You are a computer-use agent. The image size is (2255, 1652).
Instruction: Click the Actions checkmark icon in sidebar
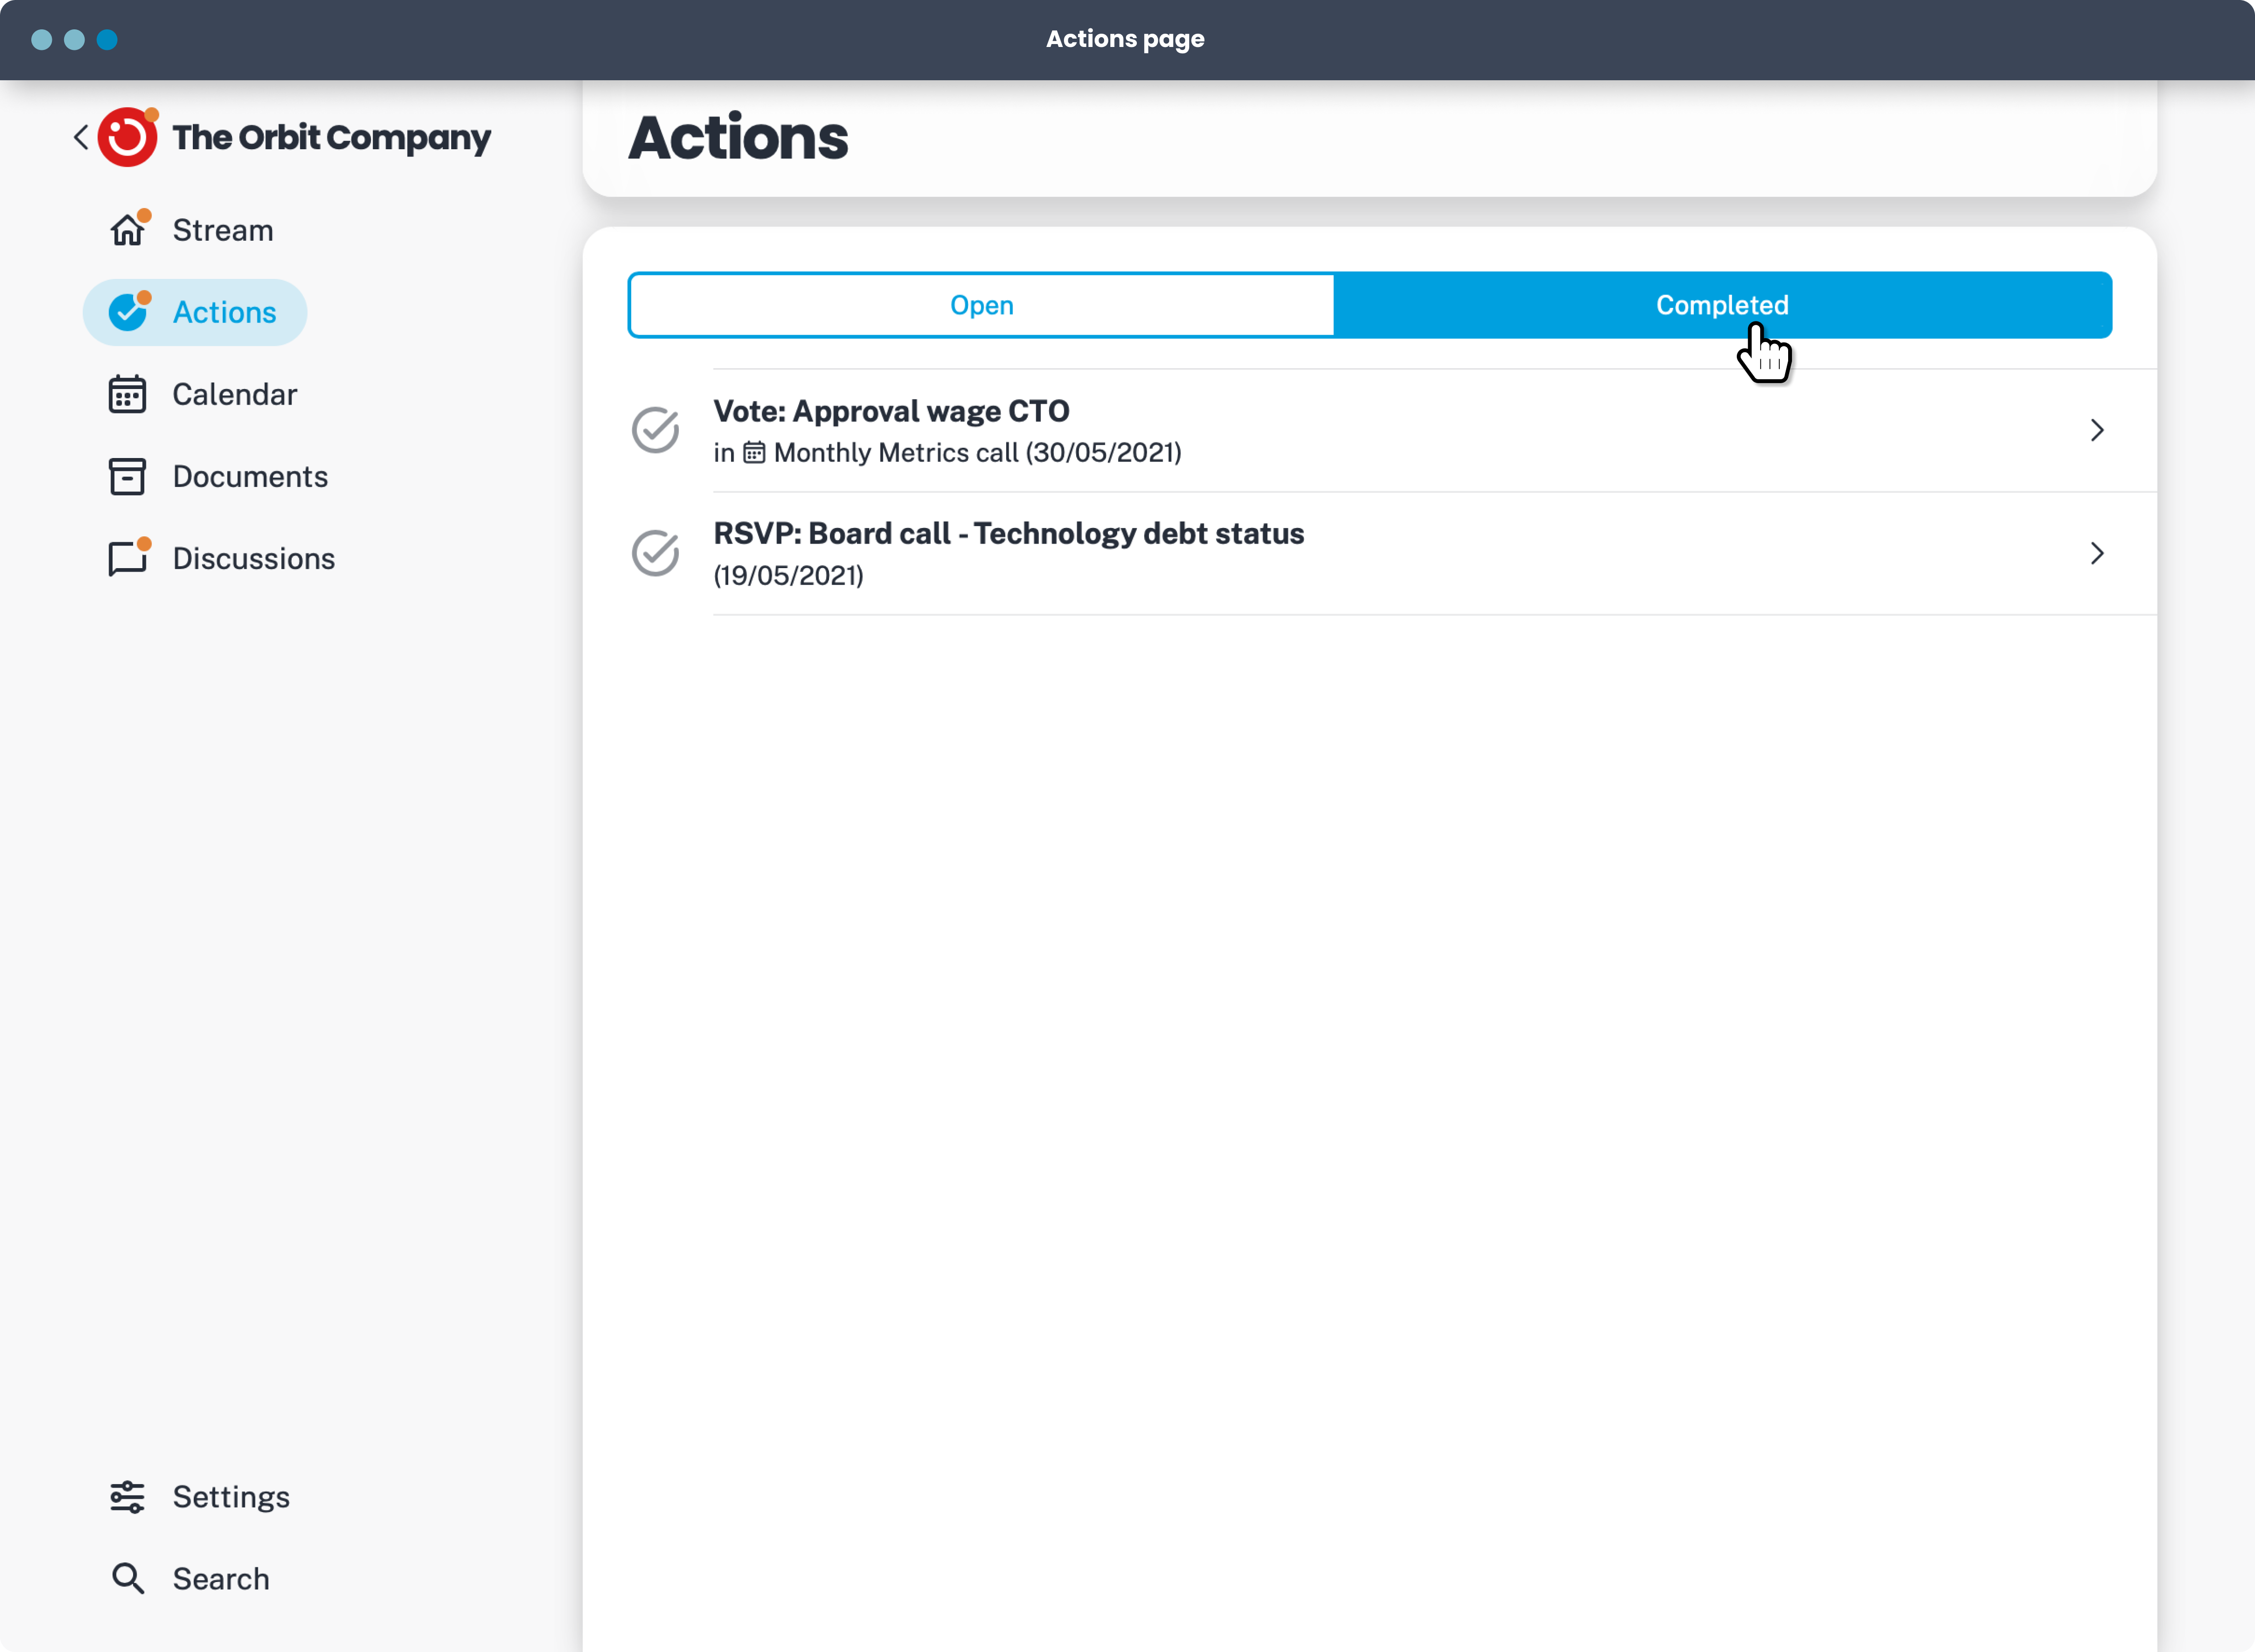[x=128, y=312]
